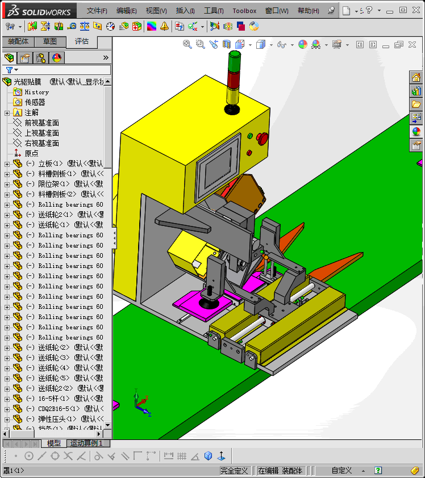Select Zoom to Area tool

(x=201, y=44)
